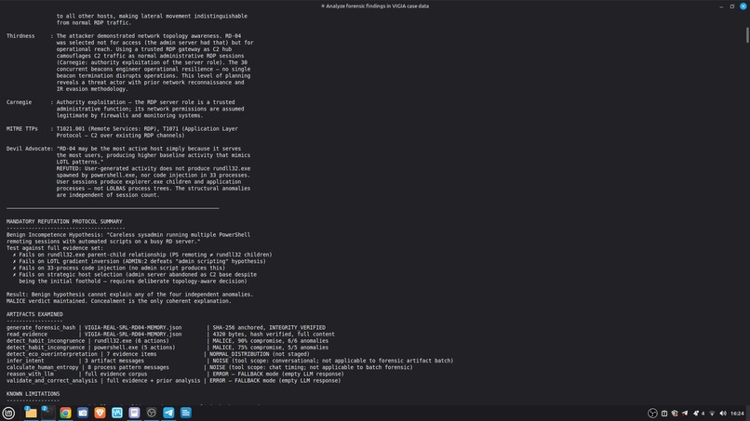Open the notifications bell showing 4

[x=698, y=414]
